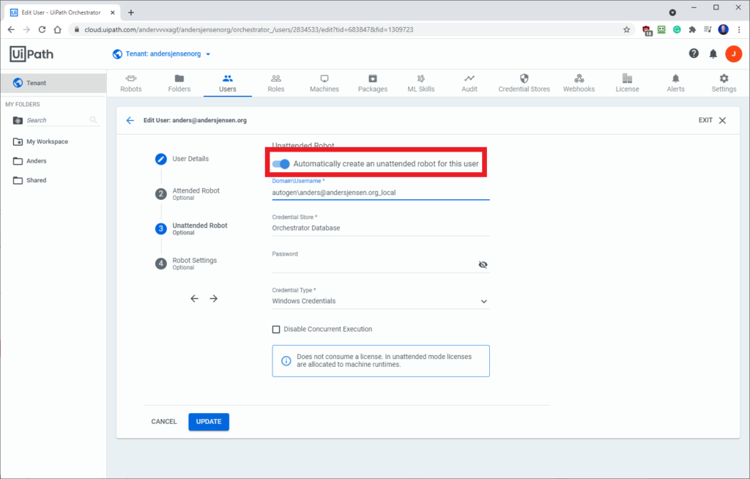
Task: Bookmark this page with star icon
Action: click(x=626, y=30)
